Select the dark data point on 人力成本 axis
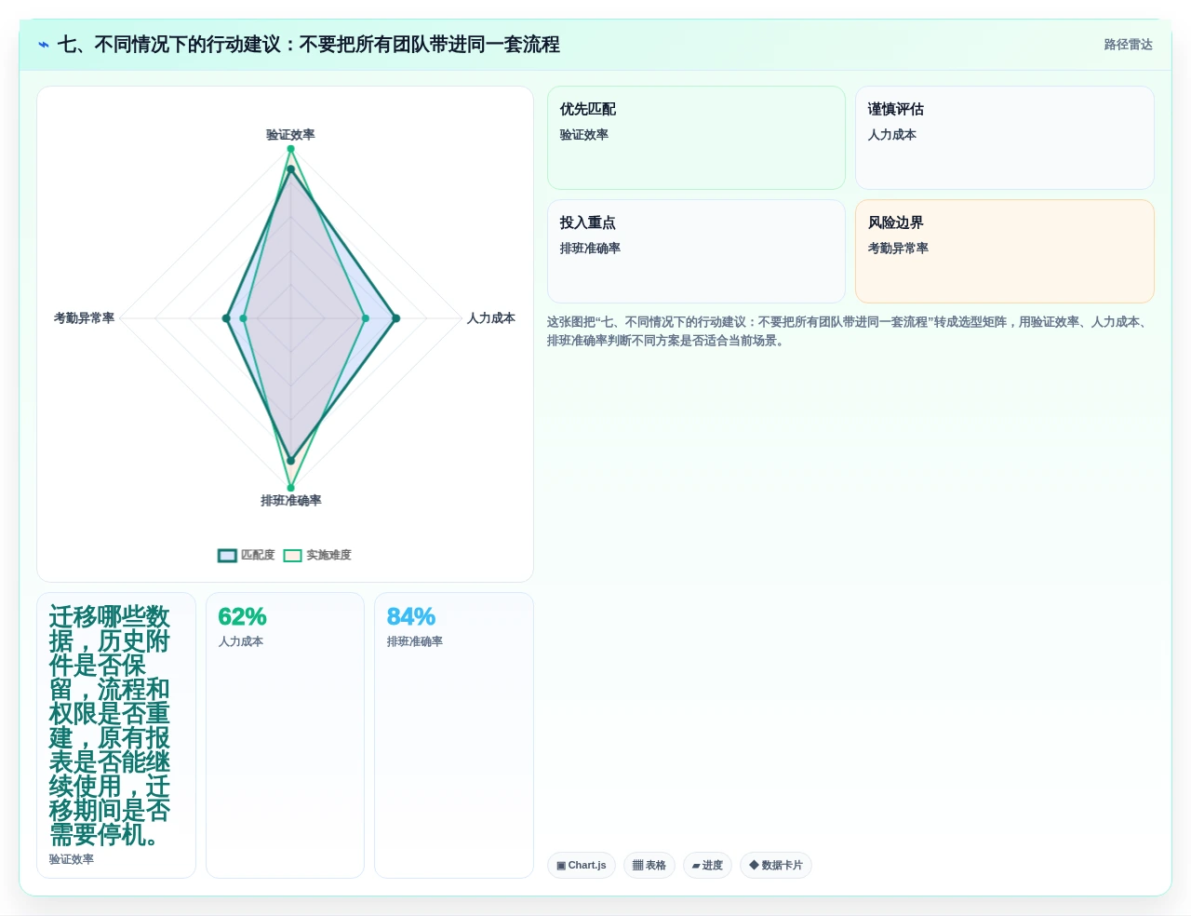1191x916 pixels. (x=395, y=318)
